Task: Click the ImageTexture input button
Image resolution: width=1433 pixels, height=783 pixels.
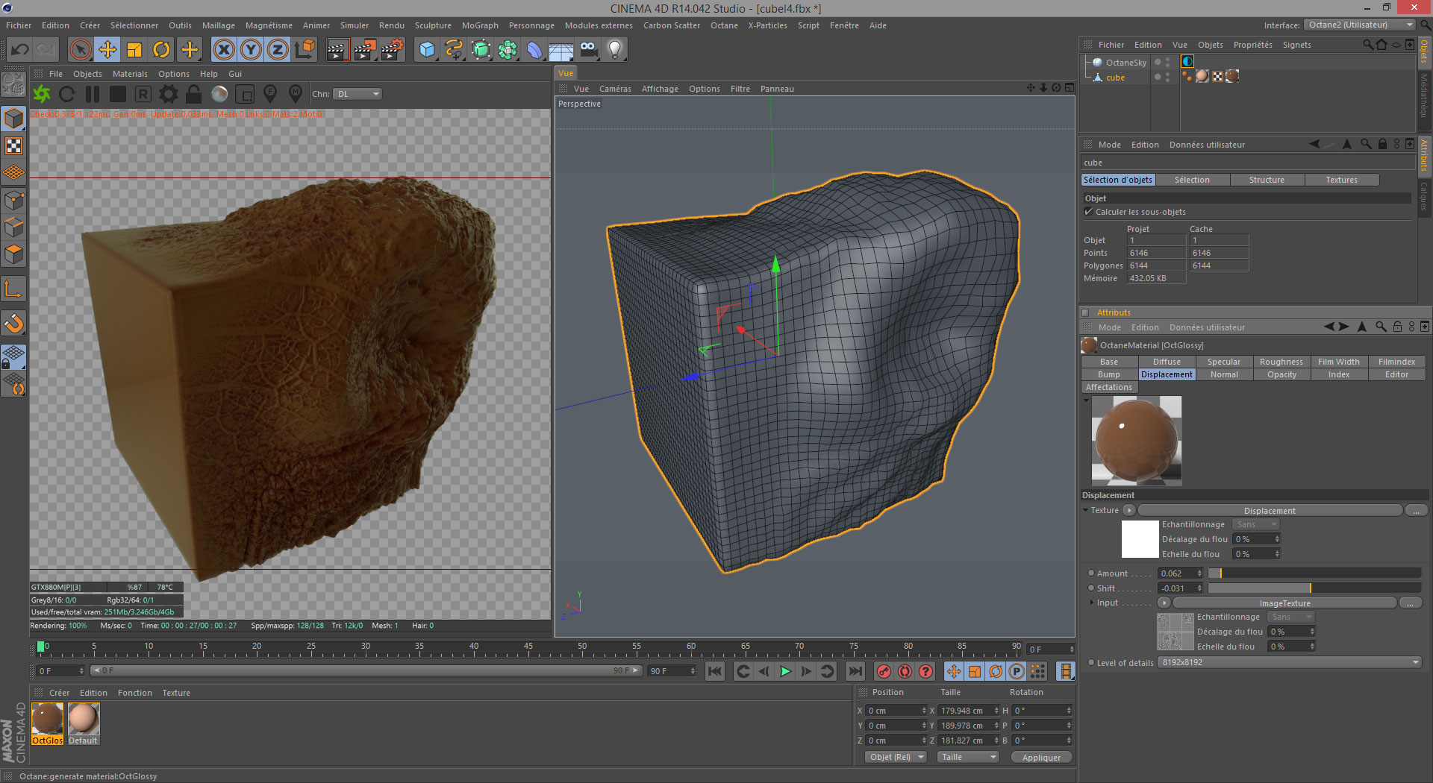Action: [1284, 603]
